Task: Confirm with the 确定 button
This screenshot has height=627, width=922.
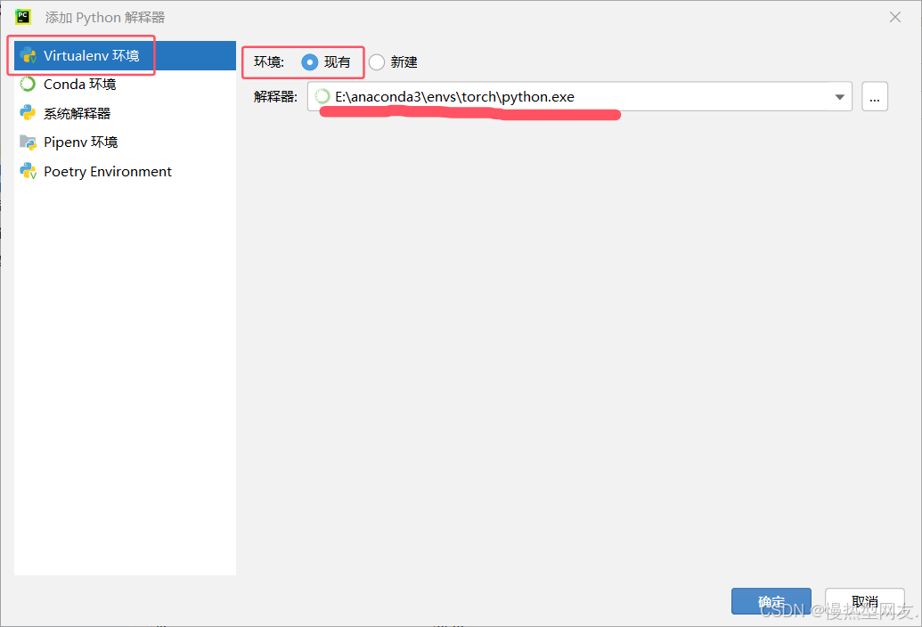Action: tap(771, 601)
